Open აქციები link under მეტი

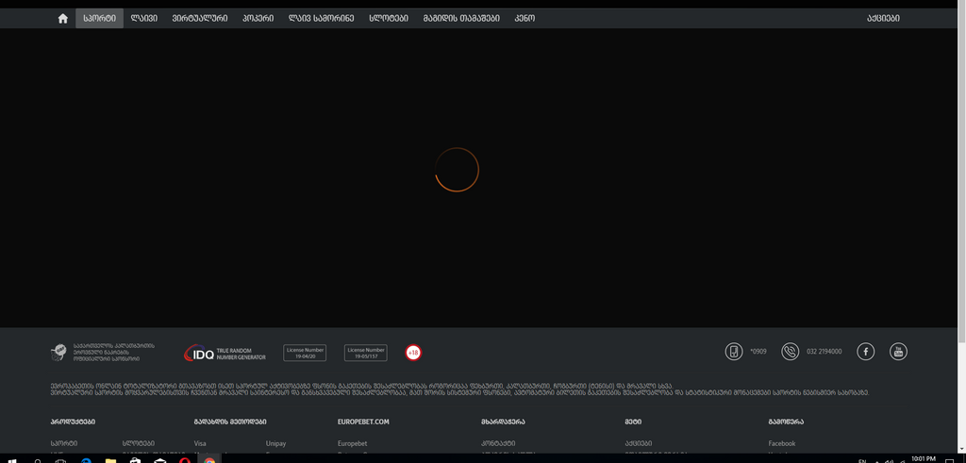(x=639, y=443)
